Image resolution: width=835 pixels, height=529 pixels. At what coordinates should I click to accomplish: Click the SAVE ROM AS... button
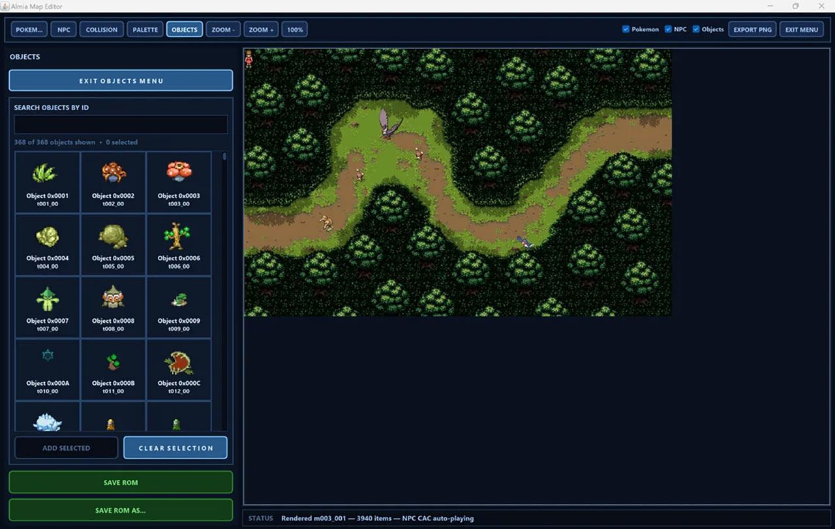pos(121,510)
